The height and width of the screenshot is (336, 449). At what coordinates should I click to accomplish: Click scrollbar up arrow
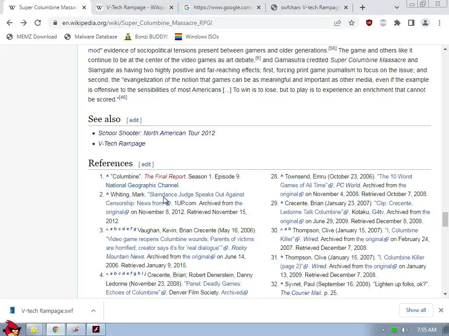tap(445, 49)
